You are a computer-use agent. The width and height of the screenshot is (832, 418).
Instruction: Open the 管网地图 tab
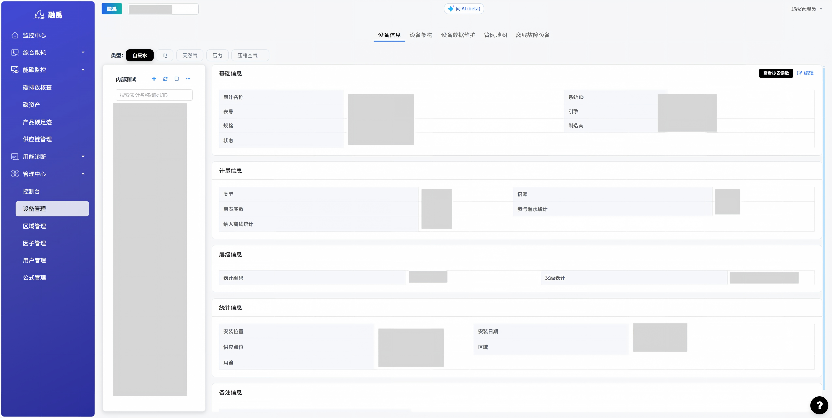click(x=496, y=35)
